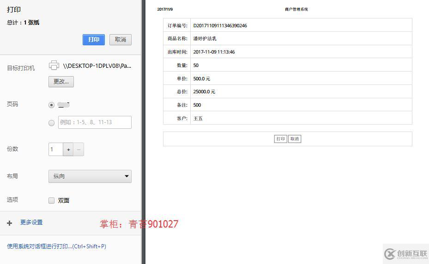Open the 纵向 layout dropdown
The image size is (429, 264).
tap(90, 176)
